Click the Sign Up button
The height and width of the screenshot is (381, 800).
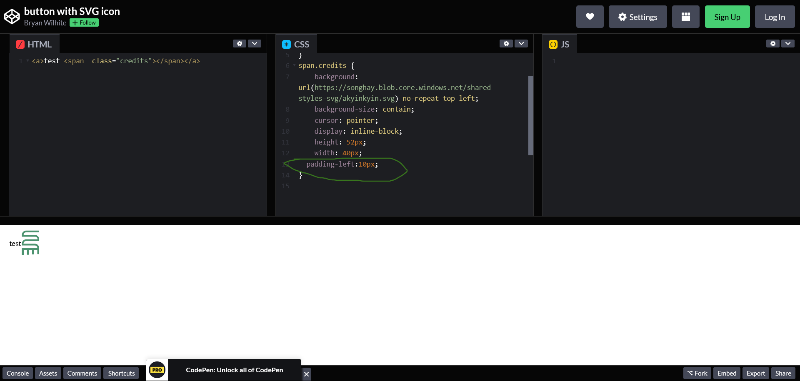click(727, 17)
